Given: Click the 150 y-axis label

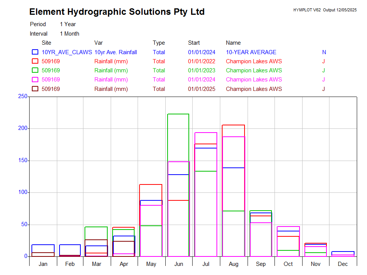Looking at the screenshot, I should 23,161.
